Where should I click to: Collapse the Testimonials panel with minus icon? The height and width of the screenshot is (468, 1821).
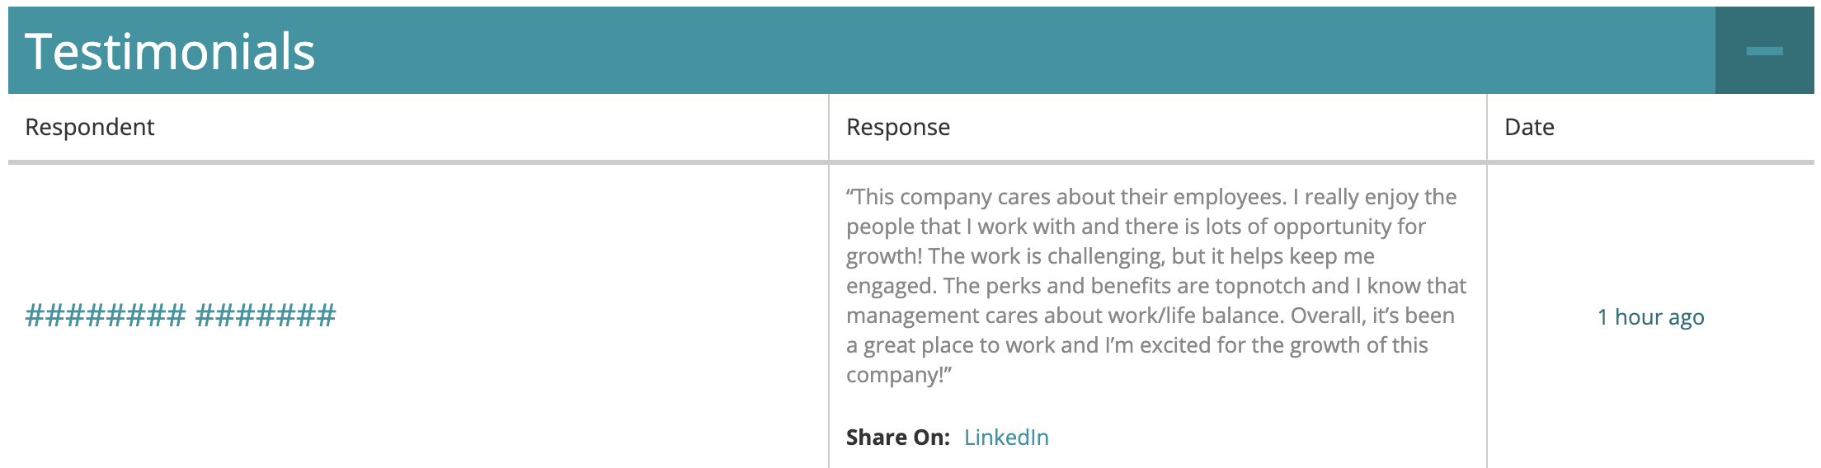(1764, 51)
